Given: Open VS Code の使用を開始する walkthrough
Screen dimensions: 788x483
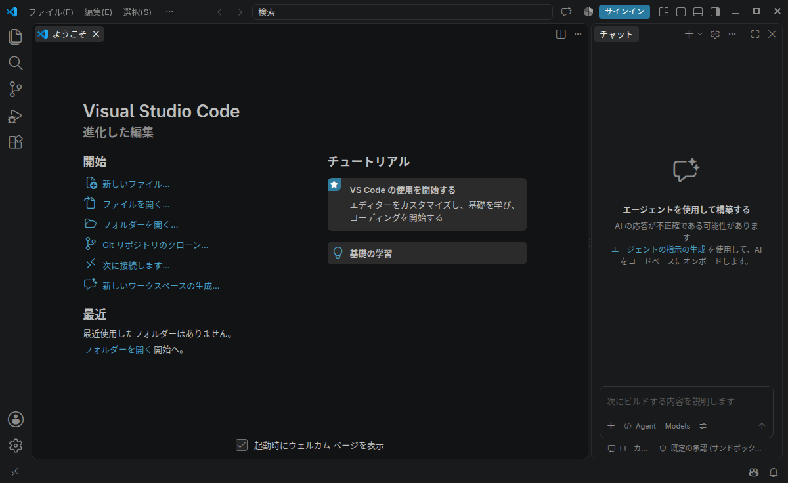Looking at the screenshot, I should click(x=427, y=204).
